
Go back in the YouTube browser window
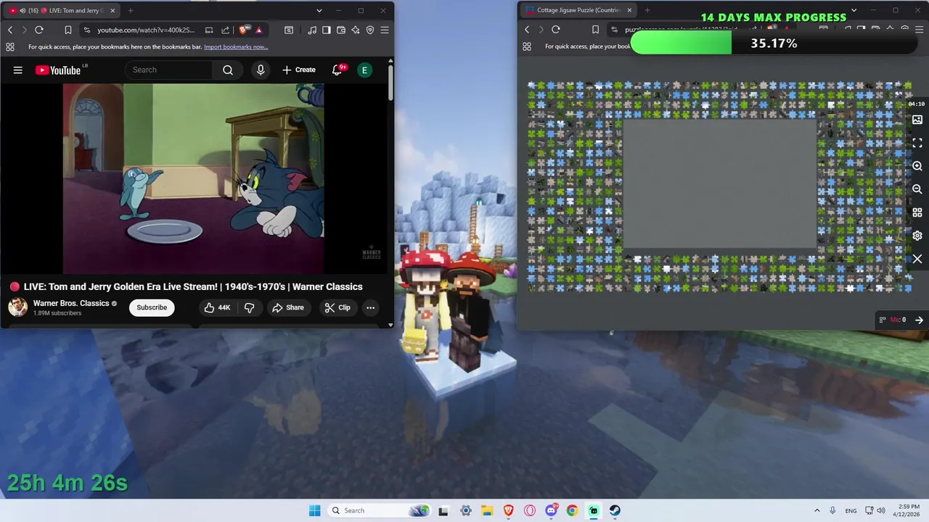[x=10, y=30]
